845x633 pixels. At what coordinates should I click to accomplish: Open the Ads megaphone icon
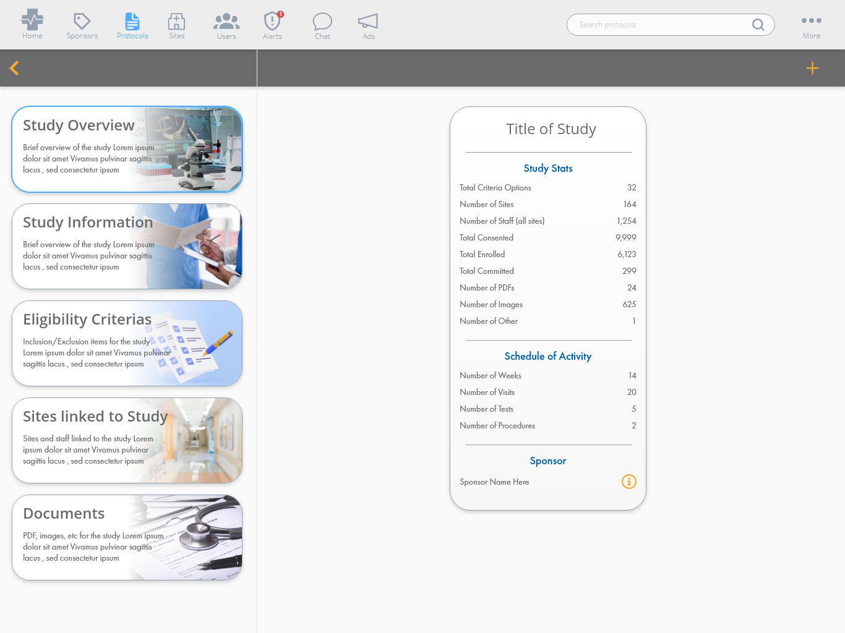coord(368,22)
